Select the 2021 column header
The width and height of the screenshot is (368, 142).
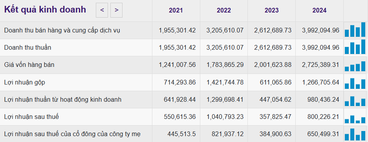point(176,10)
